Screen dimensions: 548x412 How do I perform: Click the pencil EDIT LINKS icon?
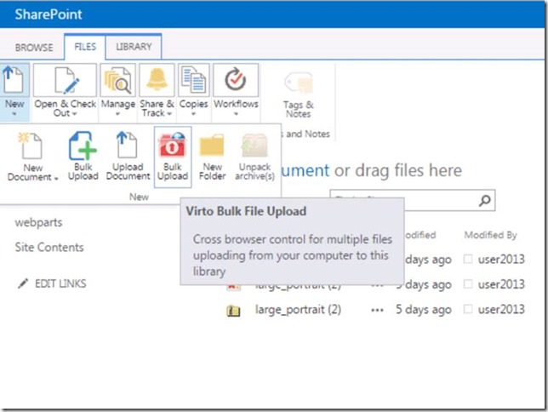[23, 283]
